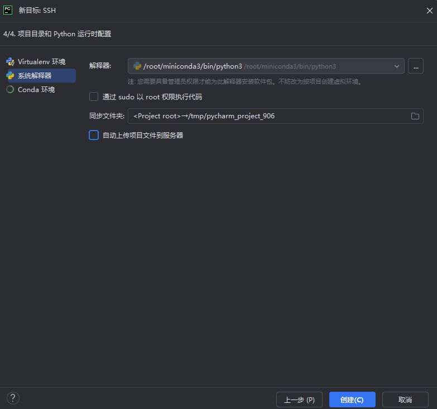Click the 4/4. 项目目录和 Python 运行时配置 heading
437x409 pixels.
(x=57, y=34)
